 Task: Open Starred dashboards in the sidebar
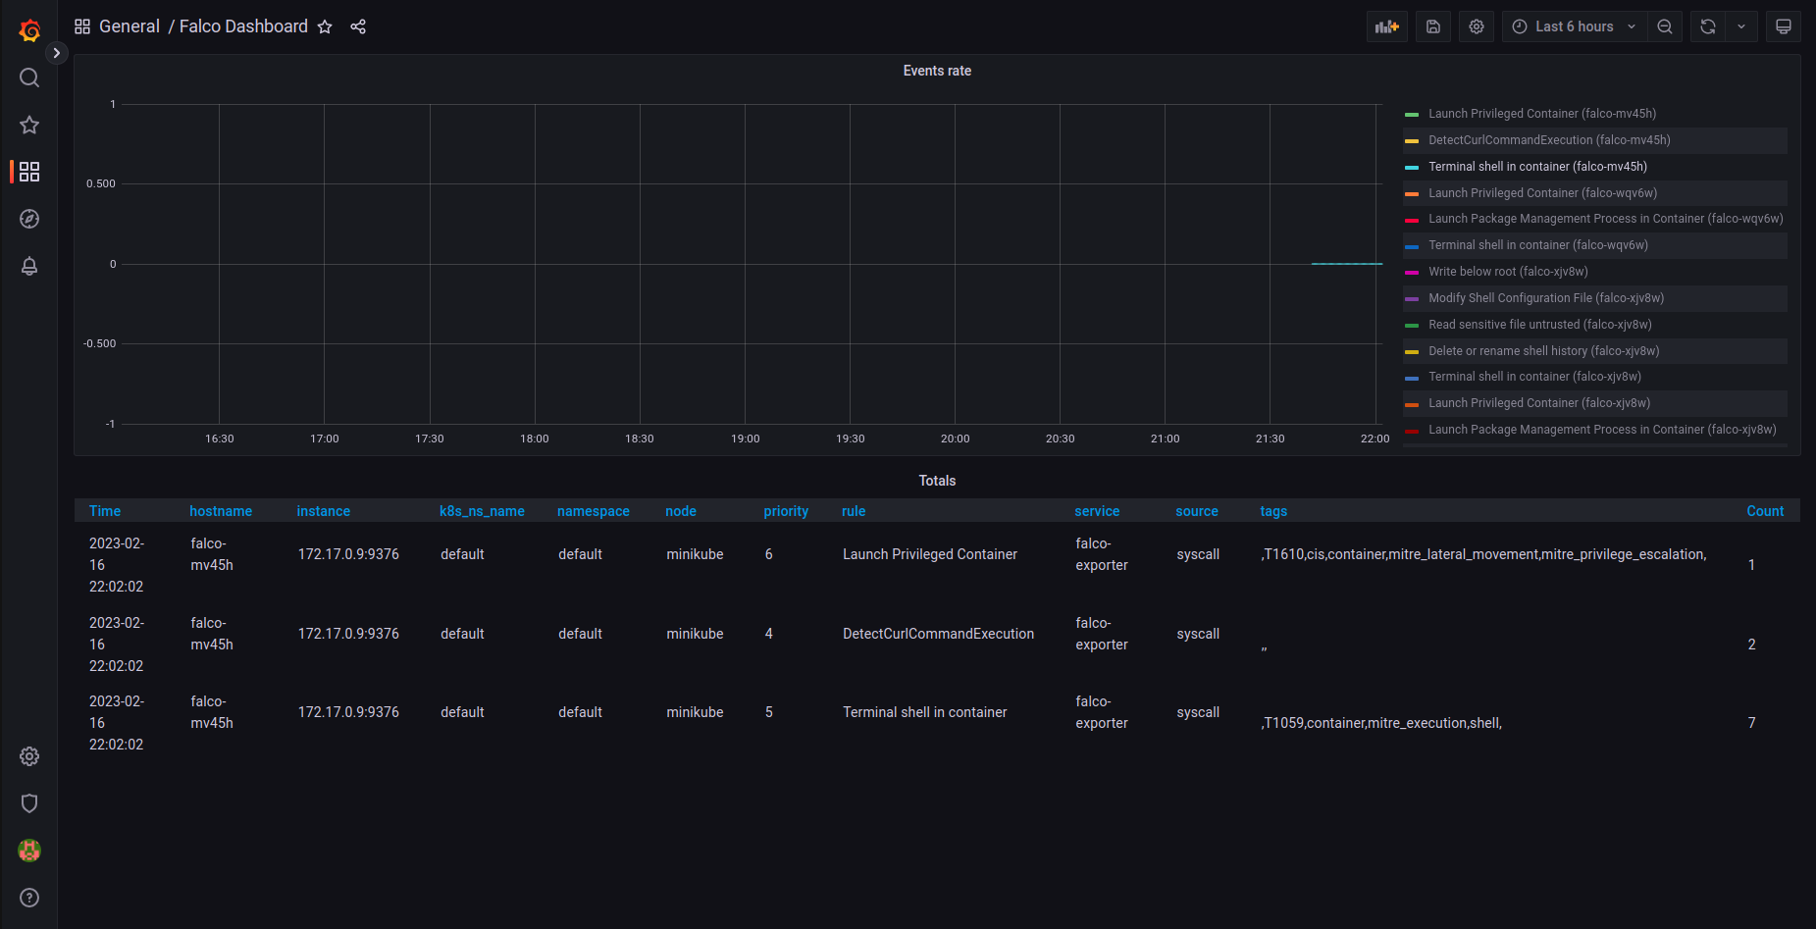29,125
